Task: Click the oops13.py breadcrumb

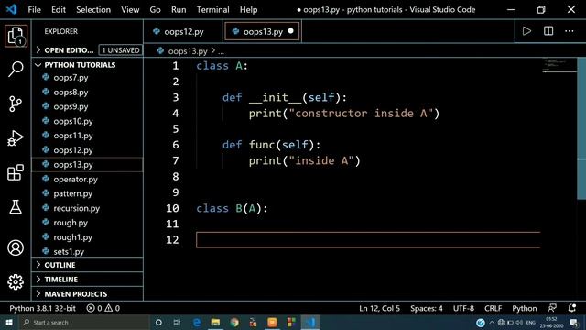Action: coord(187,51)
